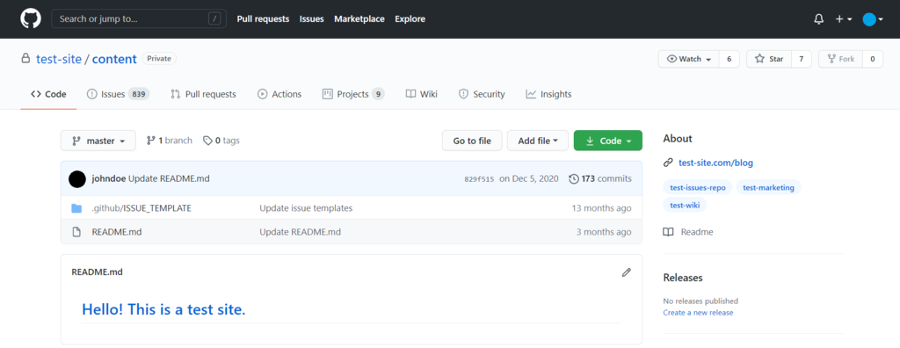This screenshot has height=348, width=900.
Task: Switch to the Issues tab
Action: point(118,94)
